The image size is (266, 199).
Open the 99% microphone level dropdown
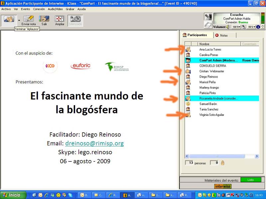click(252, 27)
